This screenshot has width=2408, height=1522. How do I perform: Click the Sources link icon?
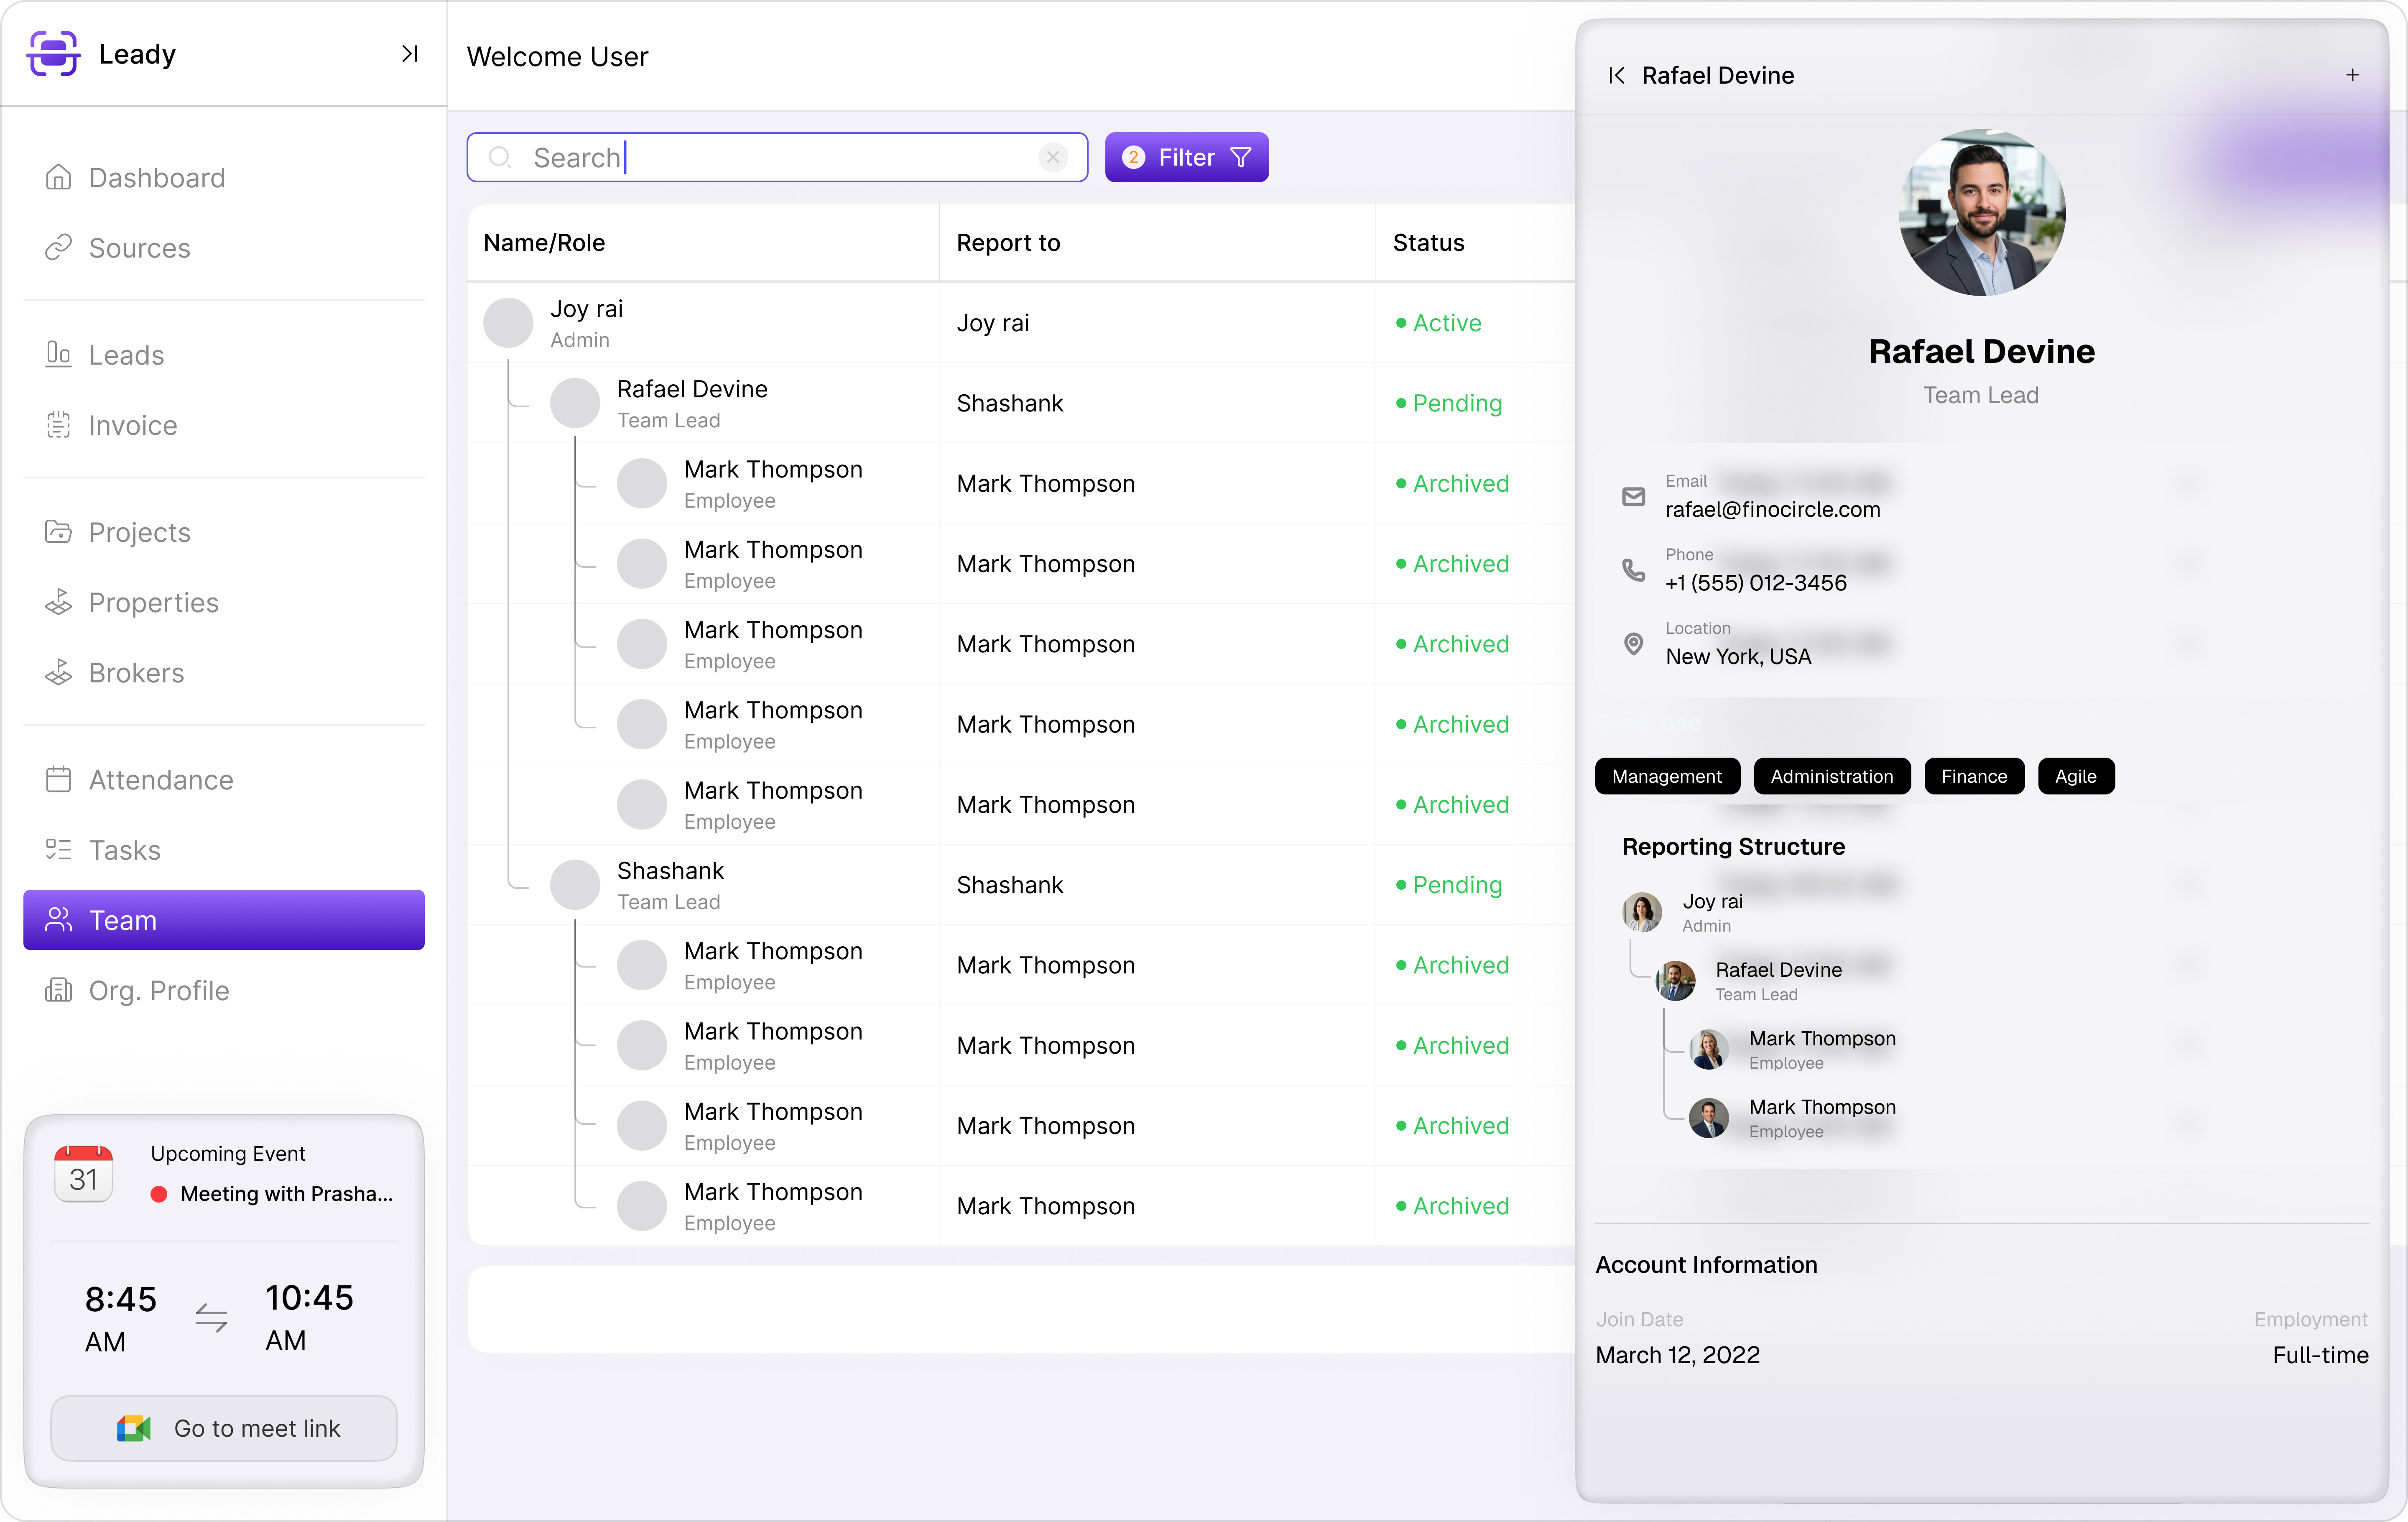(59, 247)
